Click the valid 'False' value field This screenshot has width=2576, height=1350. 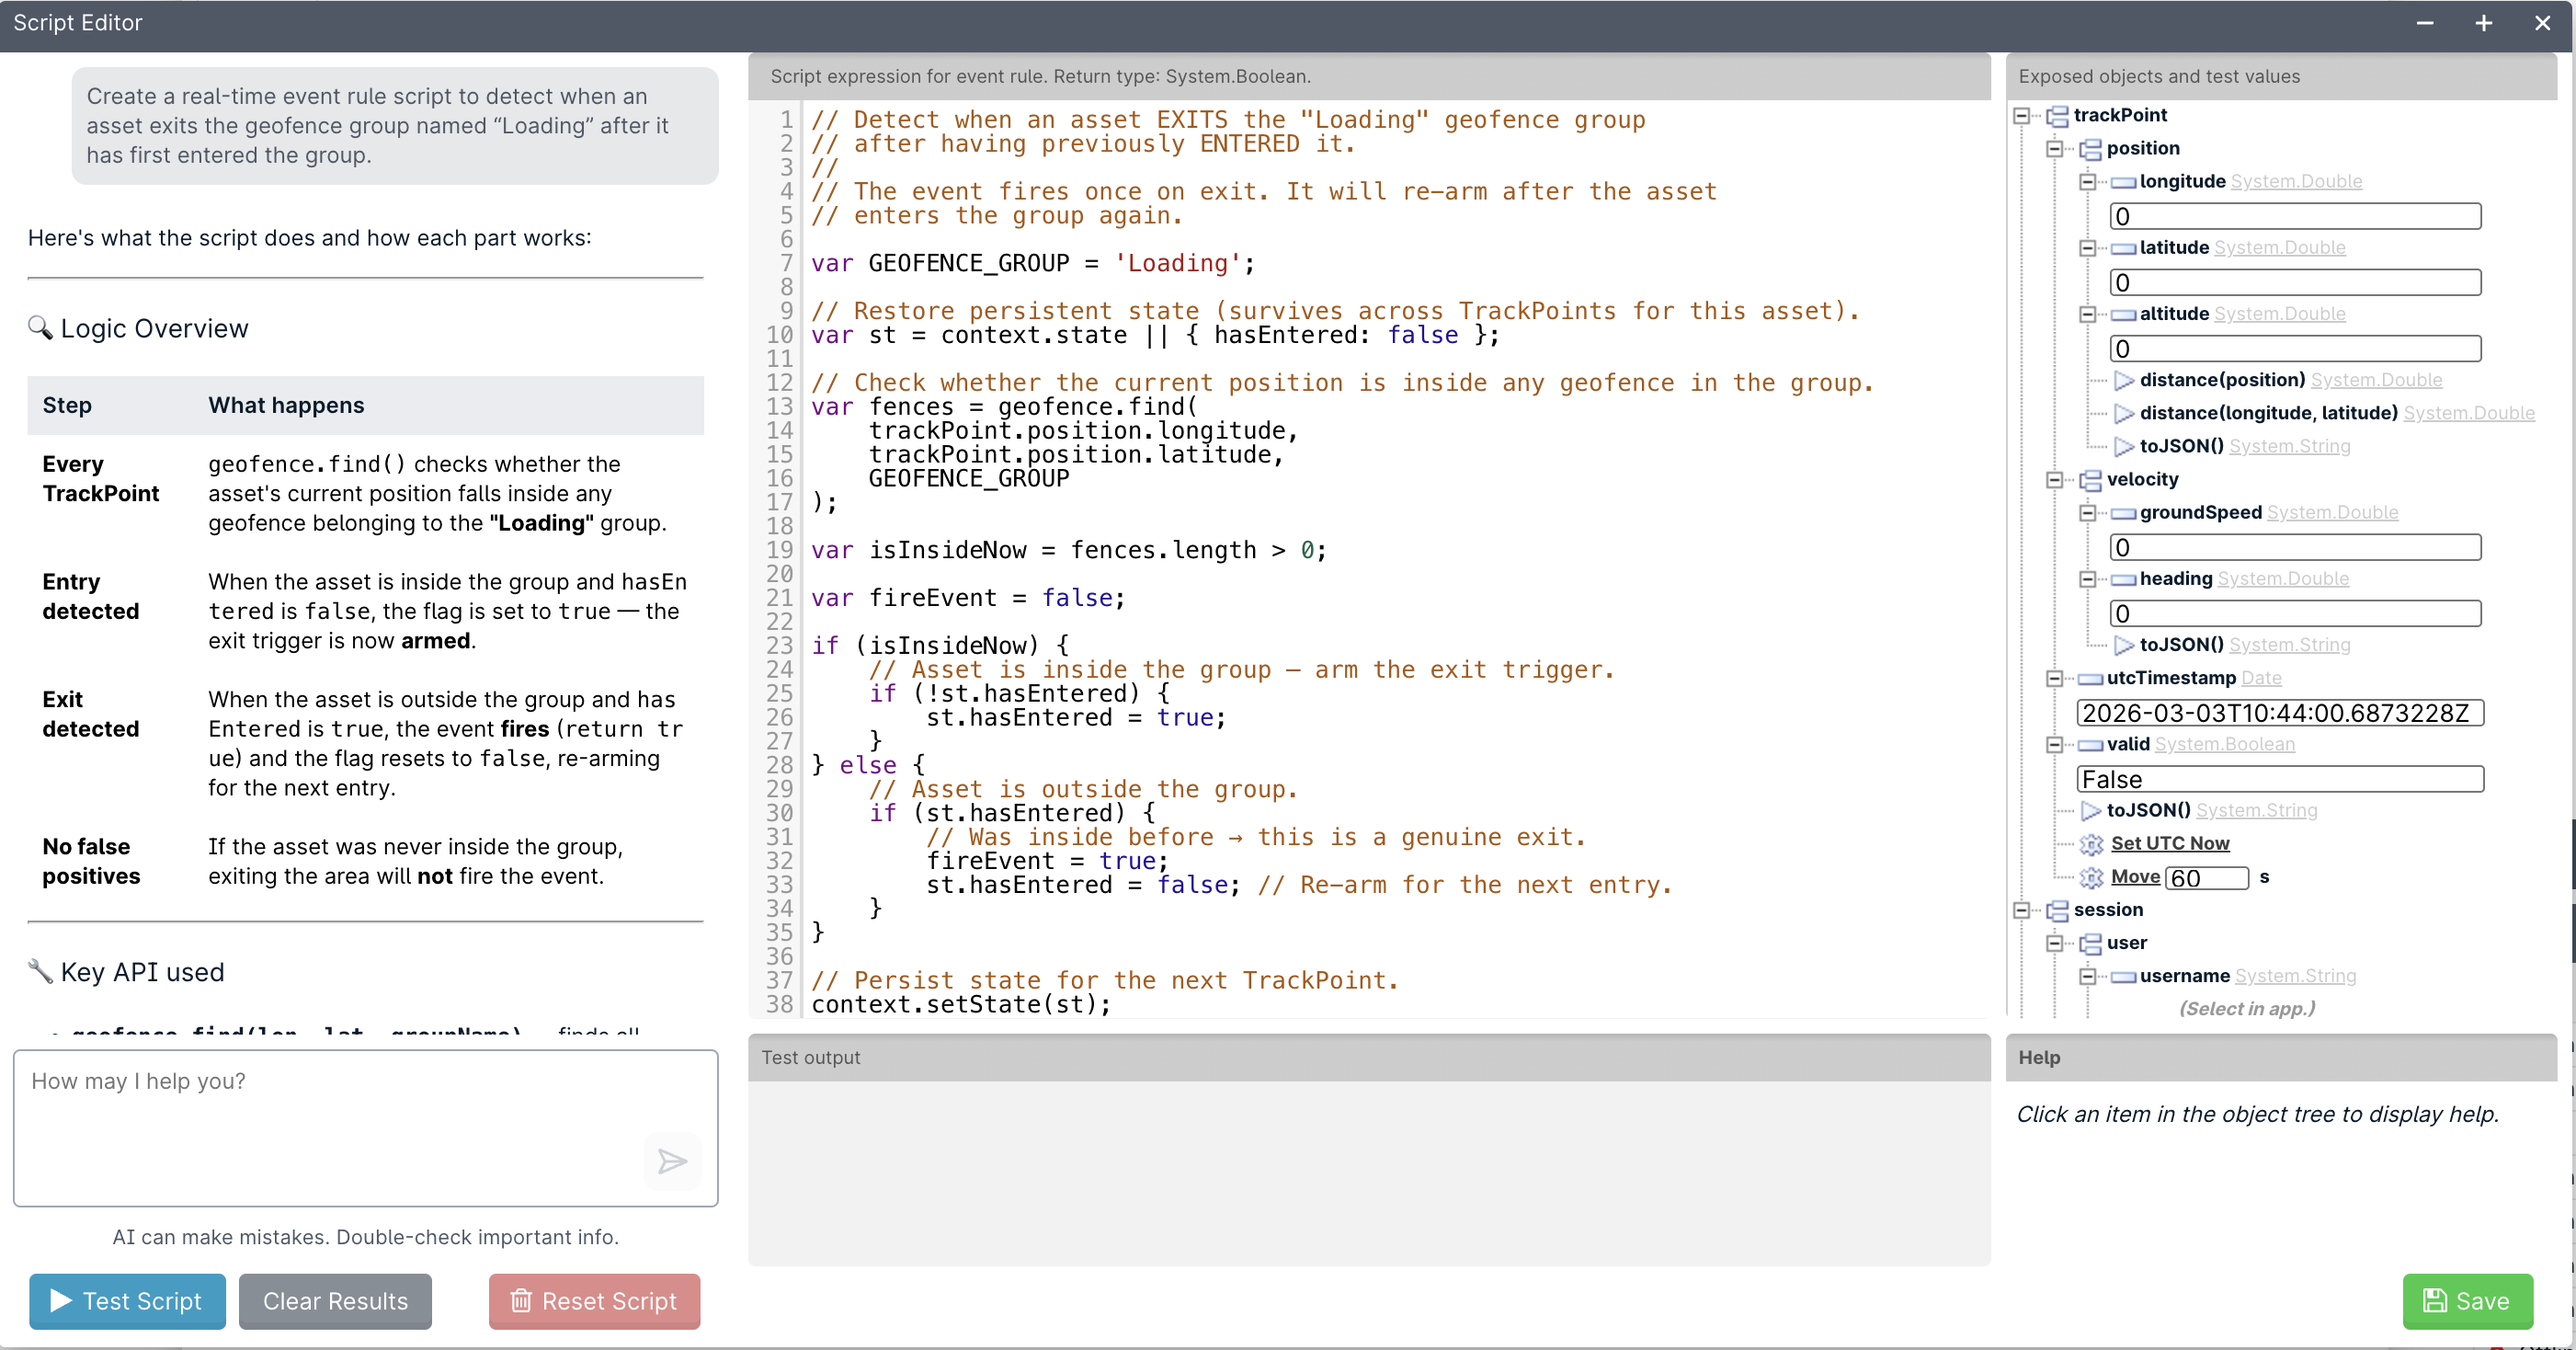click(x=2280, y=778)
